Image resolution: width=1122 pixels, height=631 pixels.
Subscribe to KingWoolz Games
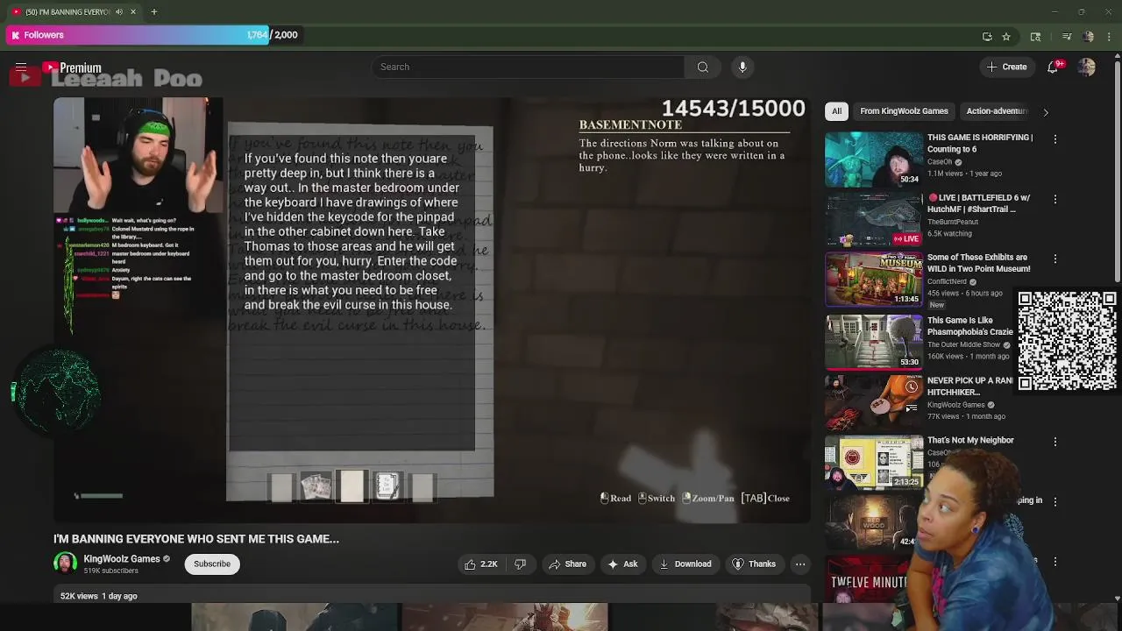(x=212, y=564)
